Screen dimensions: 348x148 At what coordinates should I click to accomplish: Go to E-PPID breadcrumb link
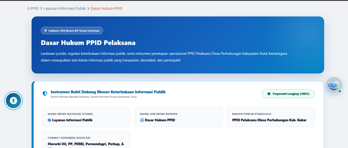[x=33, y=8]
